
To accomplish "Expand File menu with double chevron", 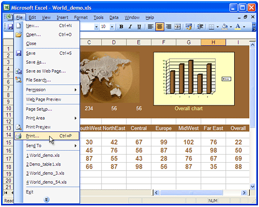I will click(x=47, y=199).
